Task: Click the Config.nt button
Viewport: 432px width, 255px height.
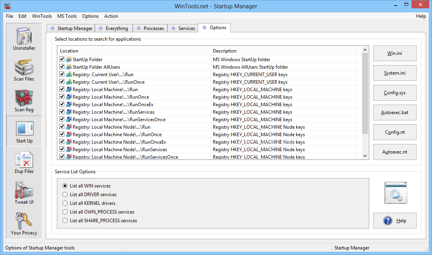Action: click(x=394, y=132)
